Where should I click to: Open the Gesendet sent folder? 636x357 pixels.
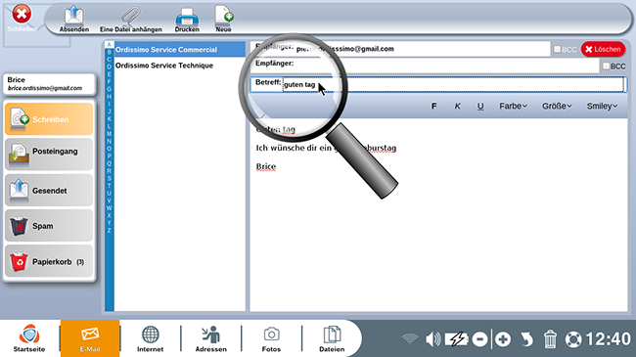click(x=49, y=190)
